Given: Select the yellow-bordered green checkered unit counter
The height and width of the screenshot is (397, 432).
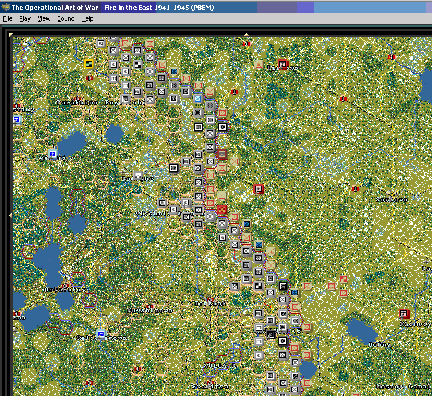Looking at the screenshot, I should pos(89,64).
